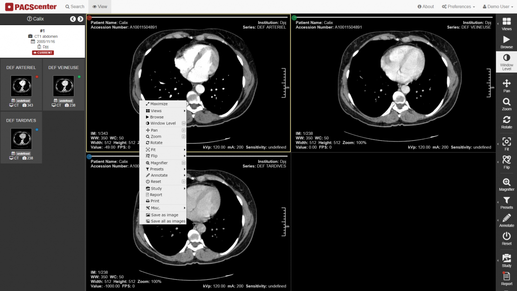Image resolution: width=517 pixels, height=291 pixels.
Task: Choose Maximize in context menu
Action: pos(163,104)
